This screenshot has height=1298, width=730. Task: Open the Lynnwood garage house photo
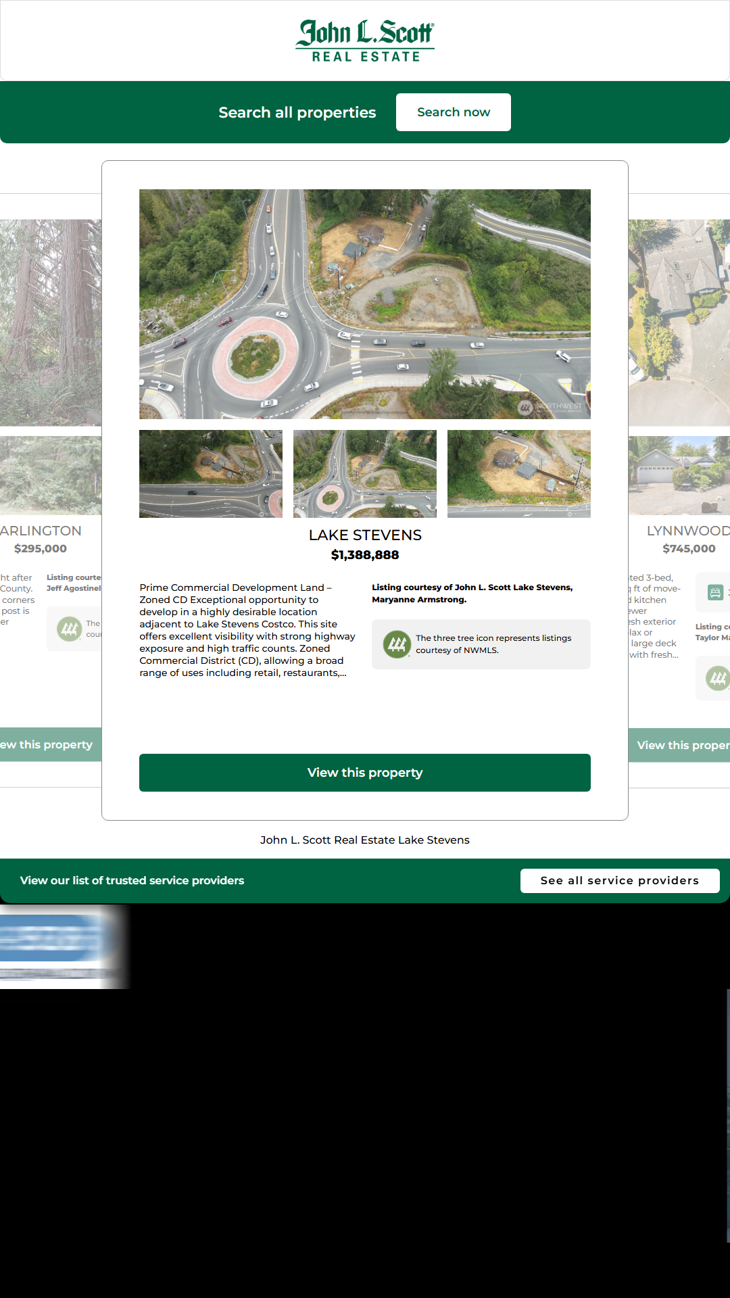coord(679,476)
